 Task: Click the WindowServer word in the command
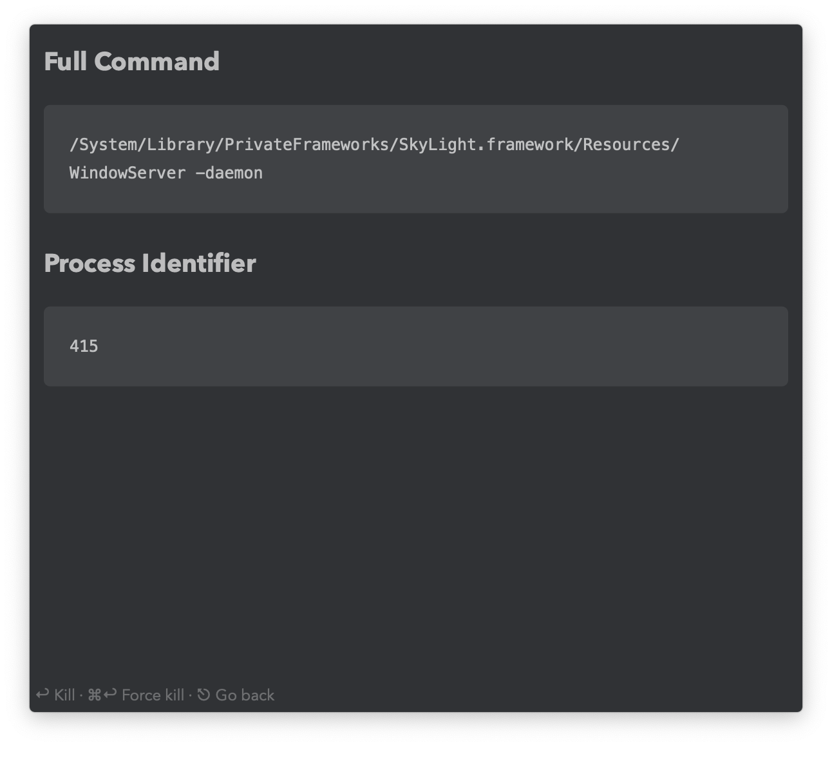click(x=128, y=173)
